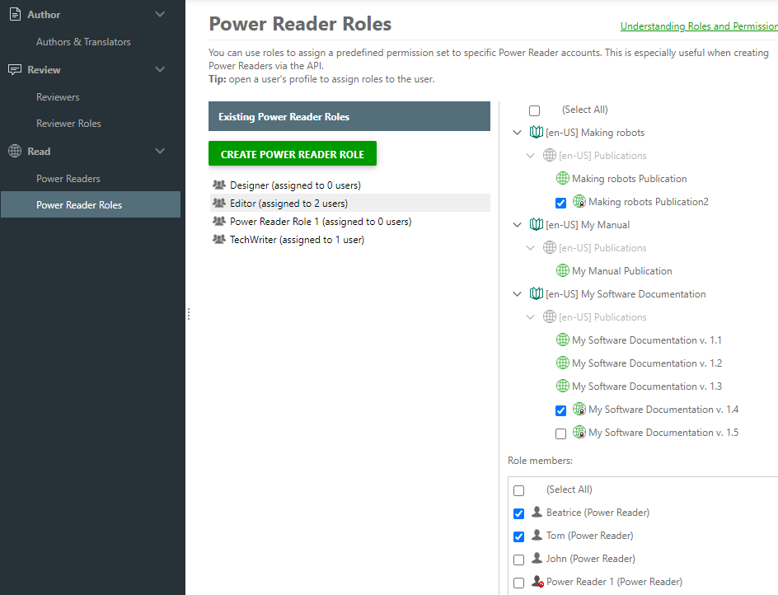Check the (Select All) checkbox in the publication tree
The width and height of the screenshot is (778, 595).
(534, 110)
